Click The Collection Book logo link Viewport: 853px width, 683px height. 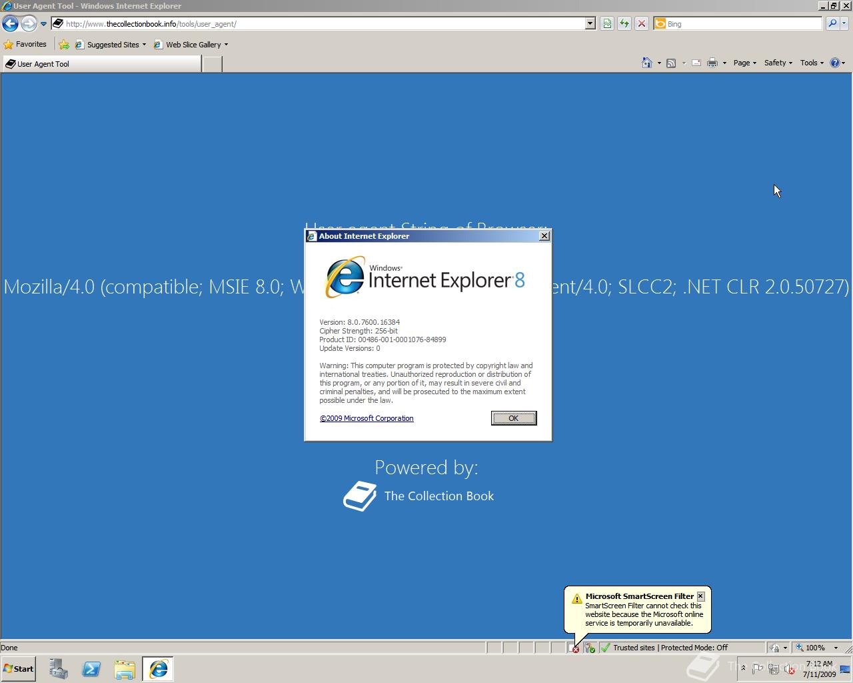click(419, 496)
